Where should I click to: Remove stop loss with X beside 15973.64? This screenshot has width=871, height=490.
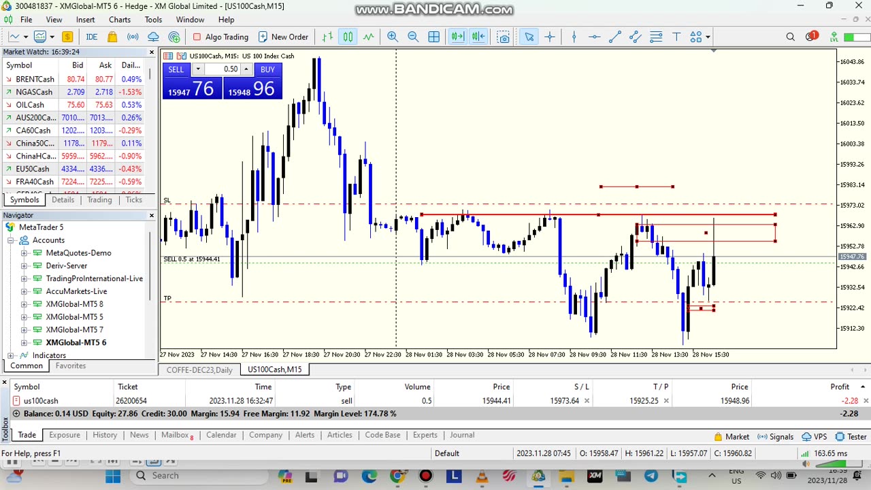pos(587,401)
